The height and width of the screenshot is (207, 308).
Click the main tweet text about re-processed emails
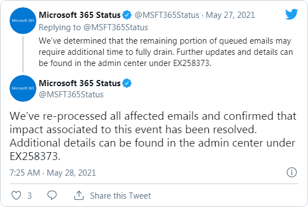153,136
